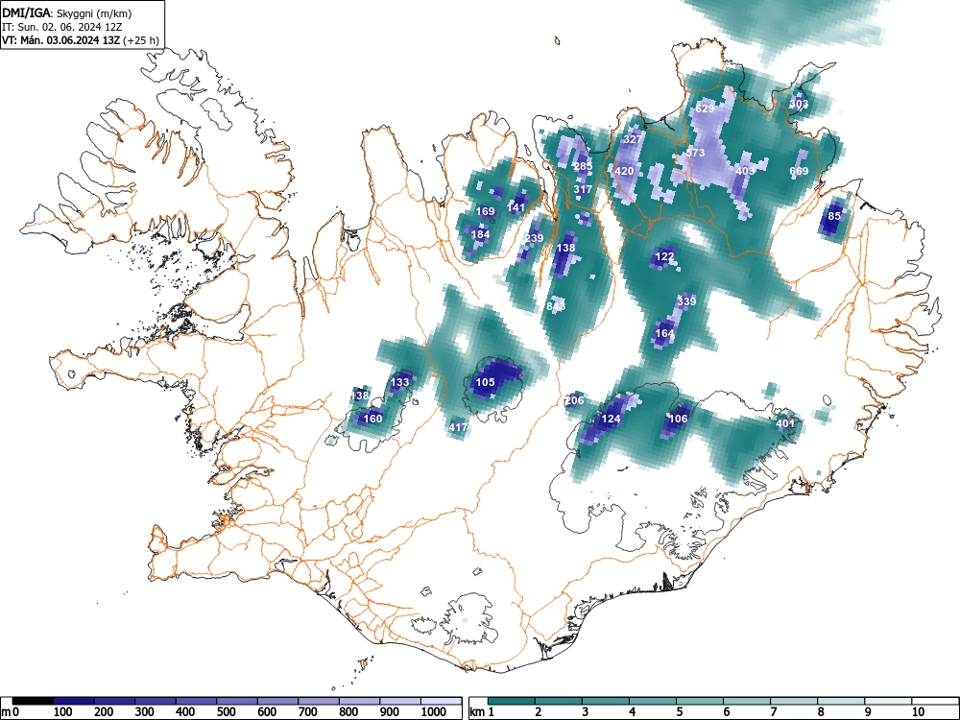Click the '1000' label on the metre scale
Screen dimensions: 960x720
[433, 712]
